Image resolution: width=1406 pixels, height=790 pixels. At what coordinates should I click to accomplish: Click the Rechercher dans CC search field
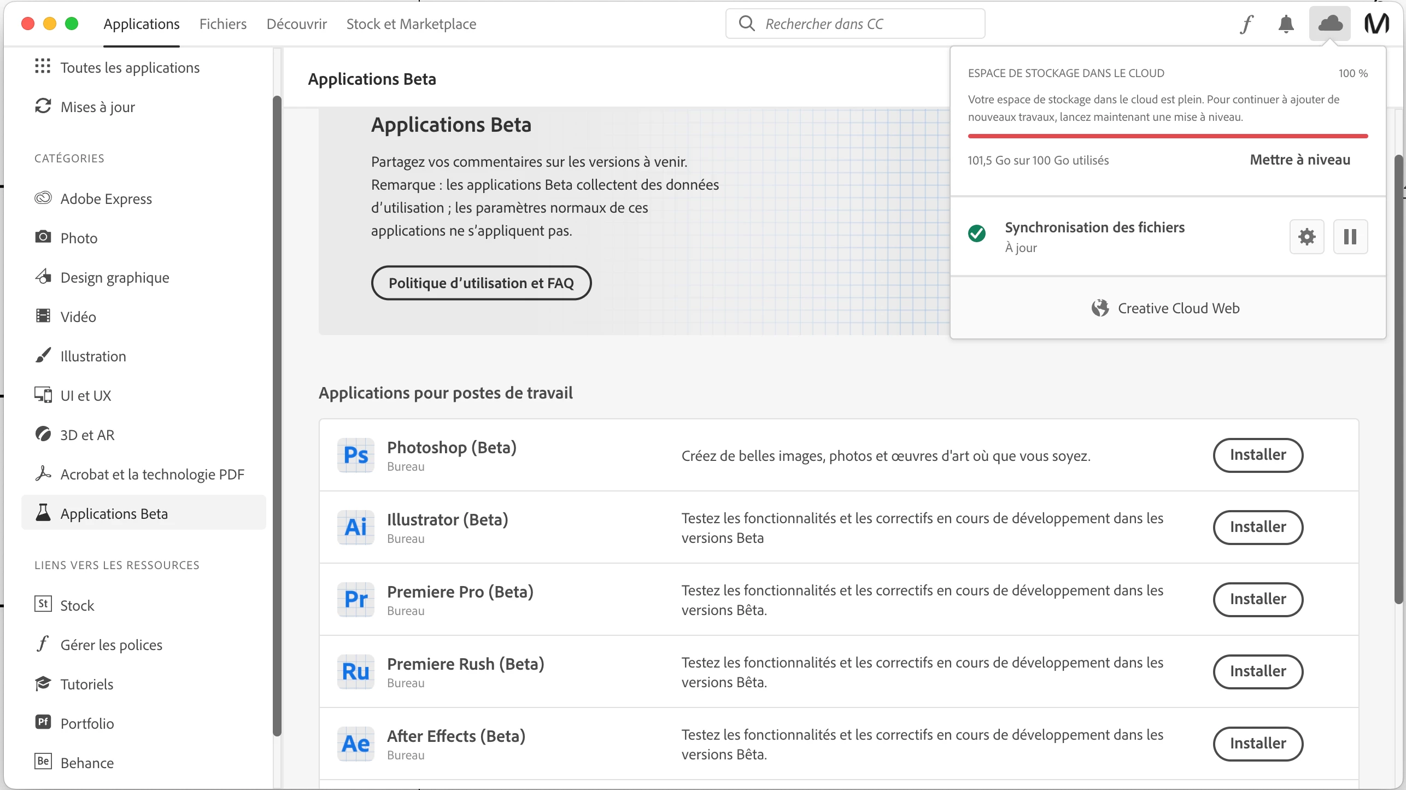coord(864,24)
